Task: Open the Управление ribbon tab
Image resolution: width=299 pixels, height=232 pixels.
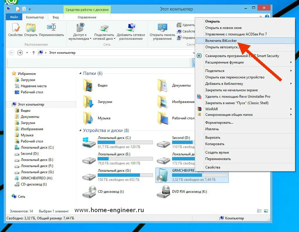Action: (87, 17)
